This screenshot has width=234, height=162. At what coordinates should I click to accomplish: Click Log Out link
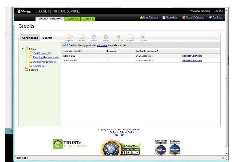click(x=218, y=11)
